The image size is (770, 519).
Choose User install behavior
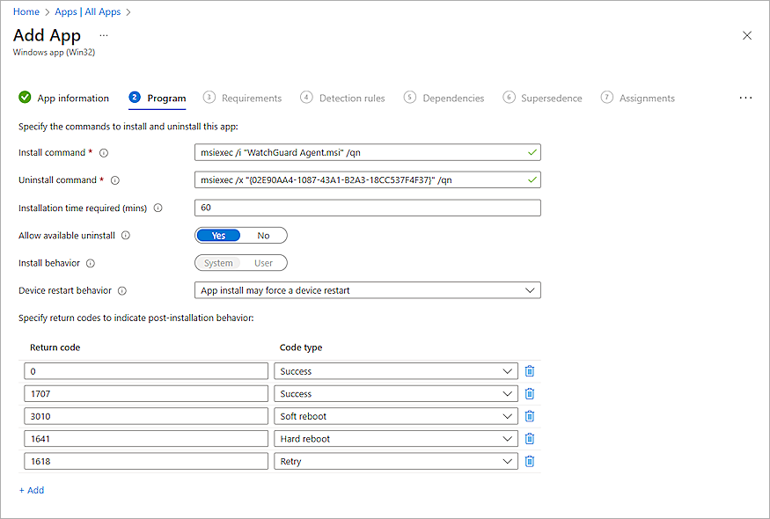click(263, 263)
